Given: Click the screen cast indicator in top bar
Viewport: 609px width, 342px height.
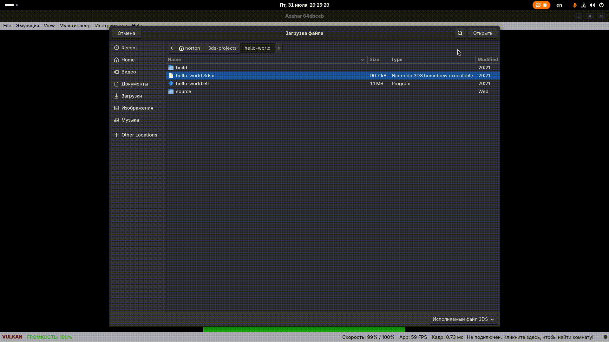Looking at the screenshot, I should pos(541,5).
